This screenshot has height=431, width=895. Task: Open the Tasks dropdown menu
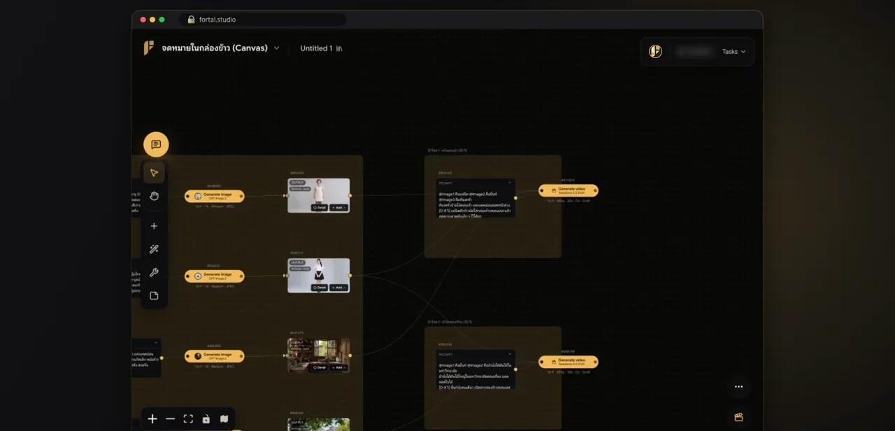point(733,51)
